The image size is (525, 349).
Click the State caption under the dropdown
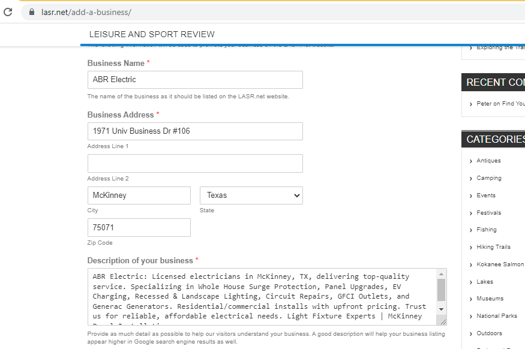[x=206, y=210]
